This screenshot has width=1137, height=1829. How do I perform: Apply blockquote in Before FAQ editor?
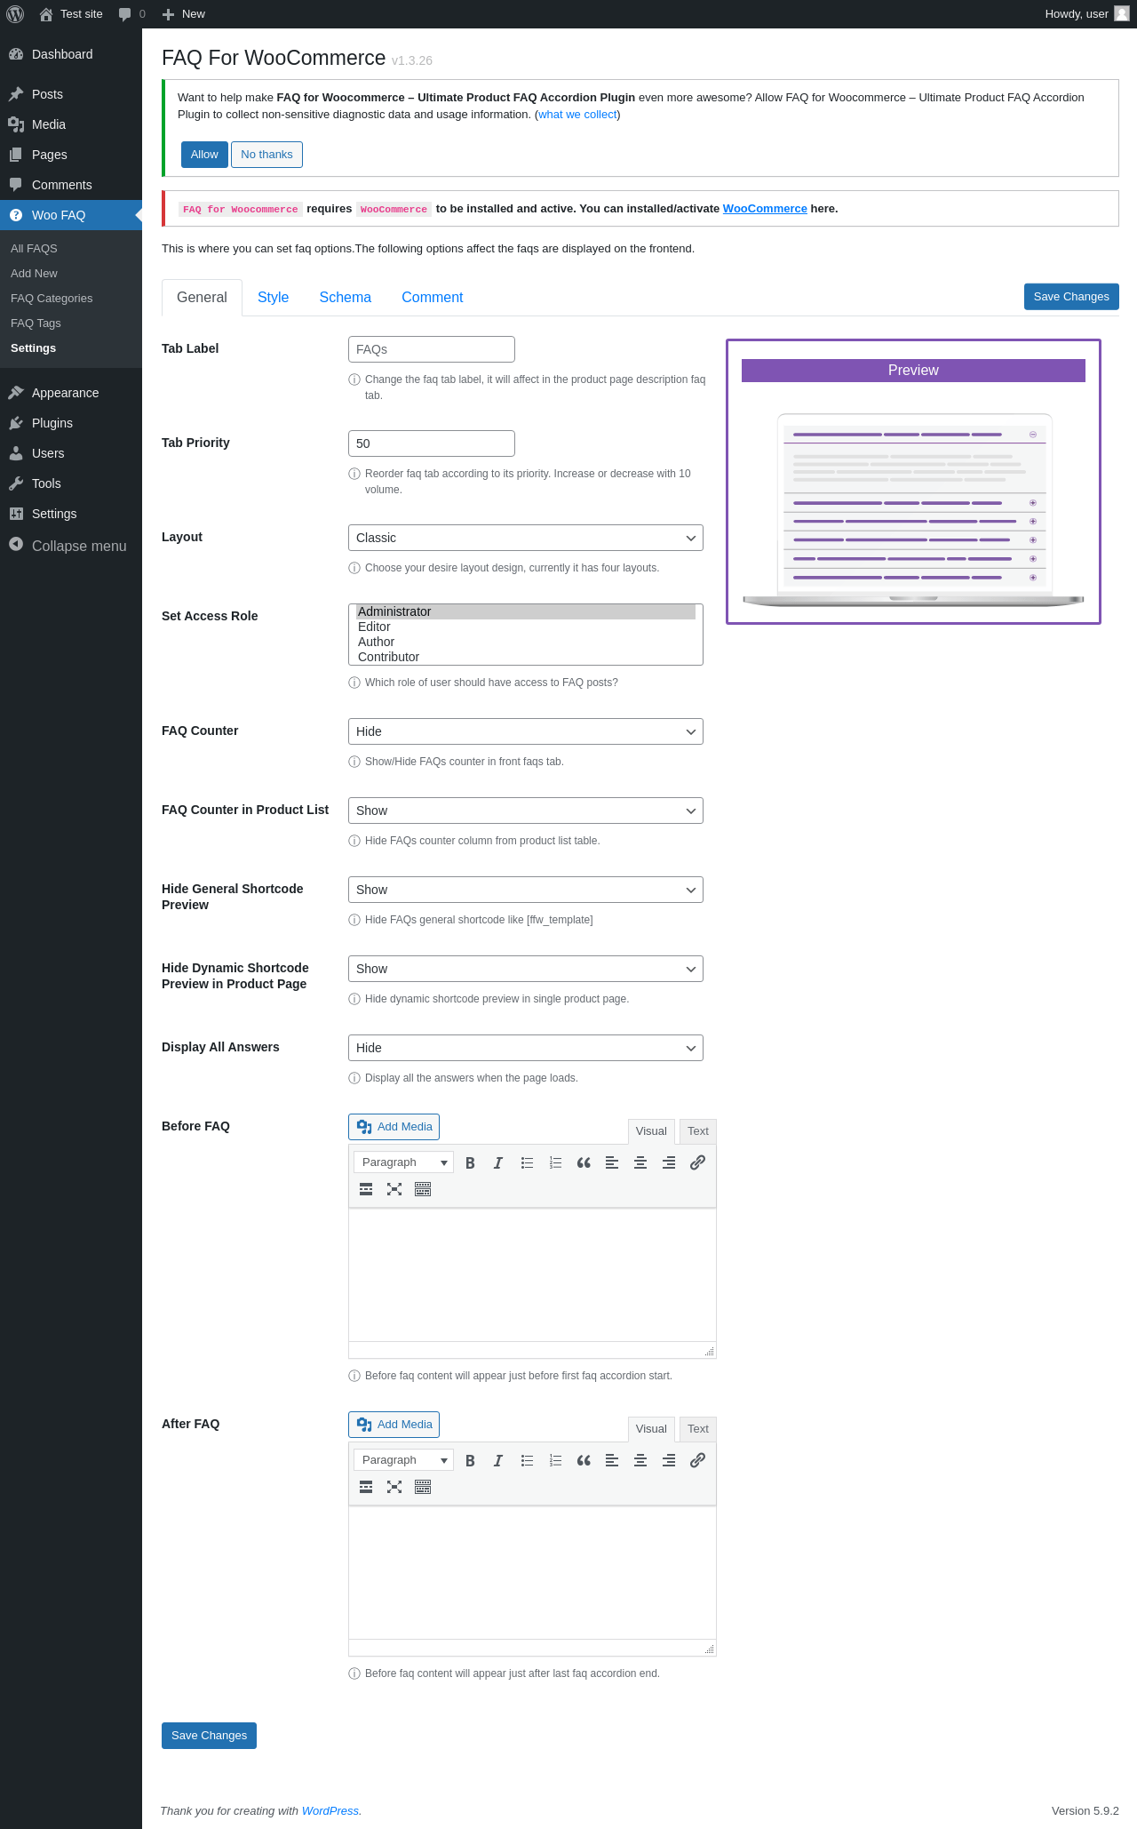coord(584,1162)
